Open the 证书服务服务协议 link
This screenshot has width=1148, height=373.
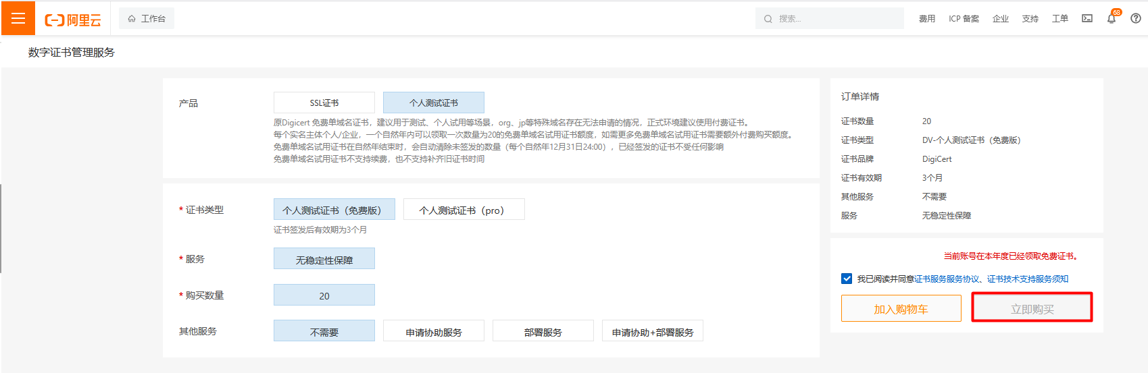947,279
